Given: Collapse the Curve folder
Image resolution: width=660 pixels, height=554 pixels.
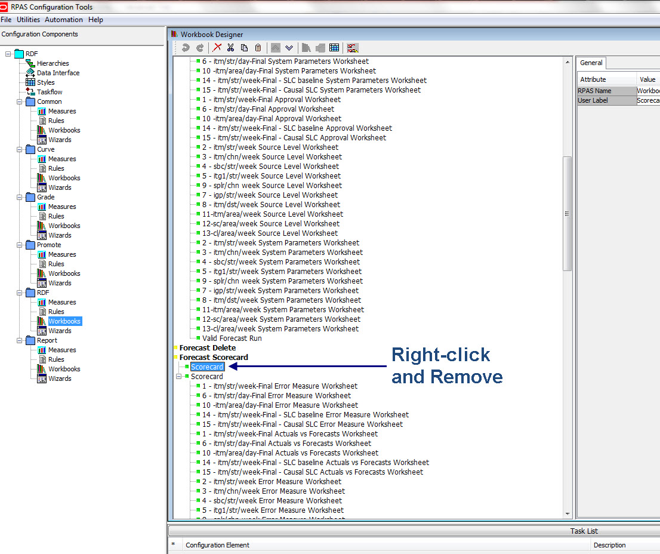Looking at the screenshot, I should tap(19, 149).
